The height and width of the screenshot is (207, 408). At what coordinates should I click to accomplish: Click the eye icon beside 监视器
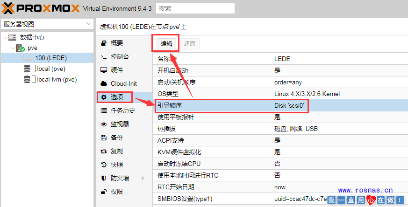click(x=104, y=124)
